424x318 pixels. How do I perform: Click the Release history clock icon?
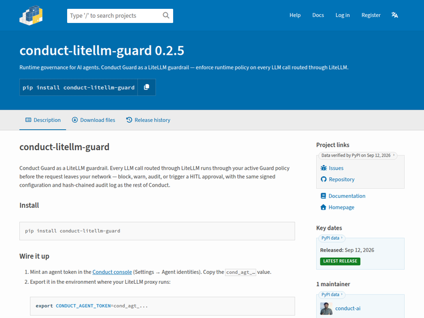point(129,120)
